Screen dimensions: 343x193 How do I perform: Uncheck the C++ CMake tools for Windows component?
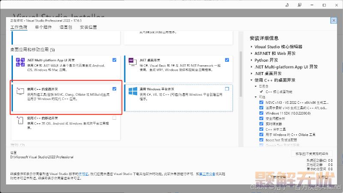click(x=261, y=135)
